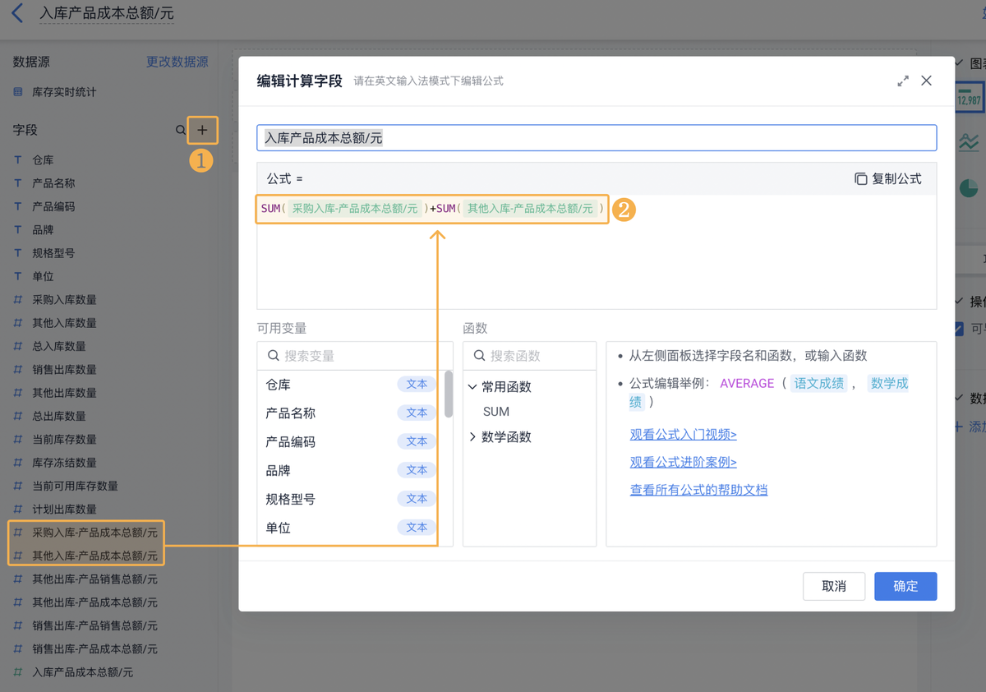
Task: Click the 更改数据源 link
Action: (177, 62)
